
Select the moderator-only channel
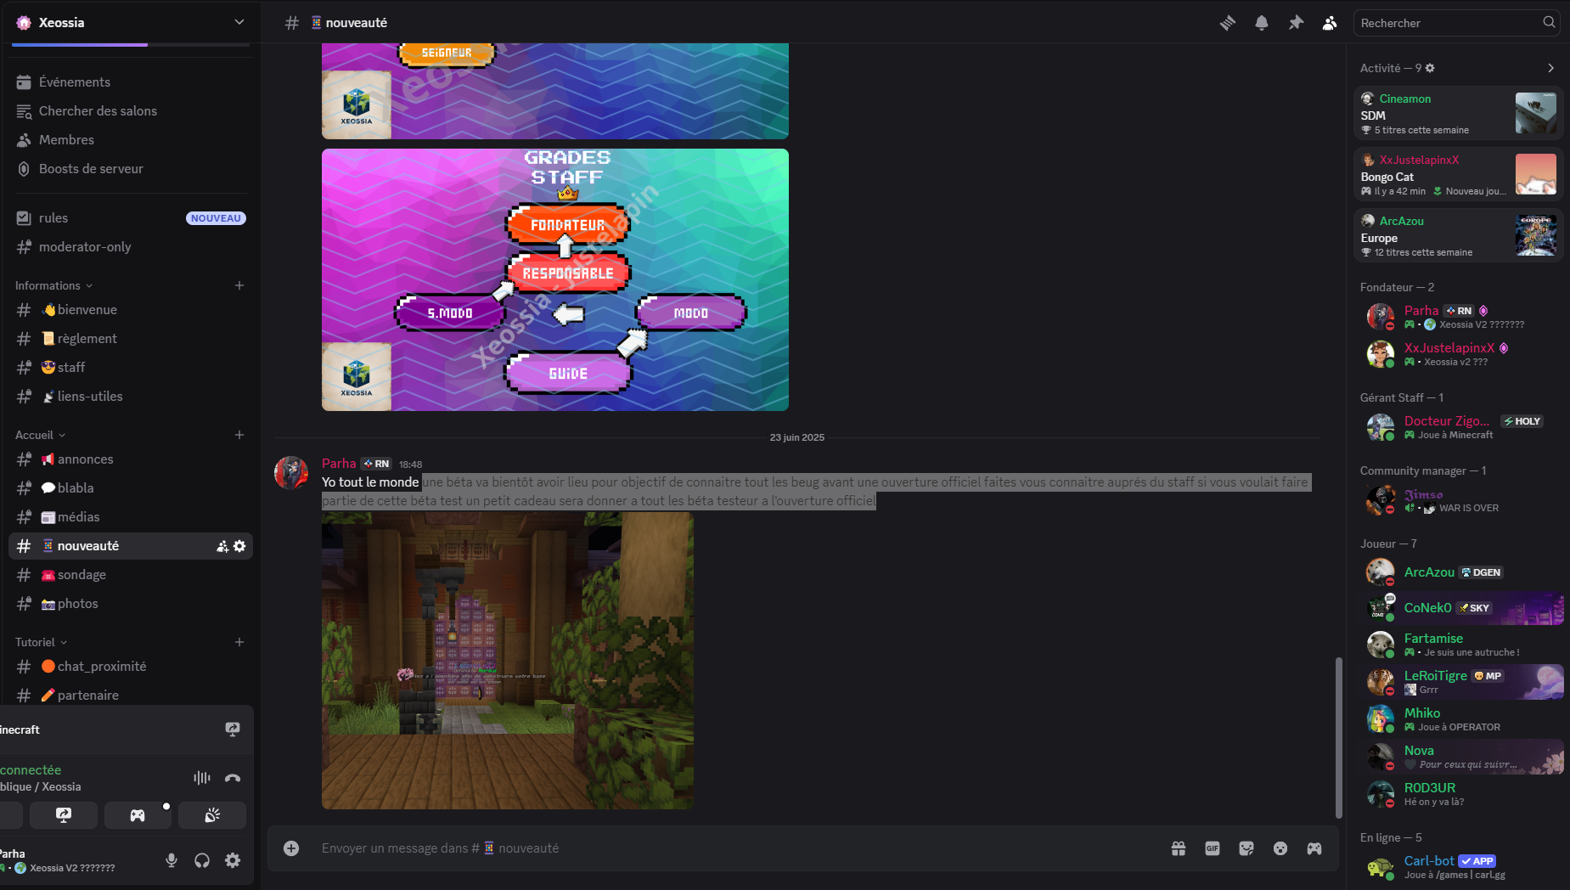[131, 247]
